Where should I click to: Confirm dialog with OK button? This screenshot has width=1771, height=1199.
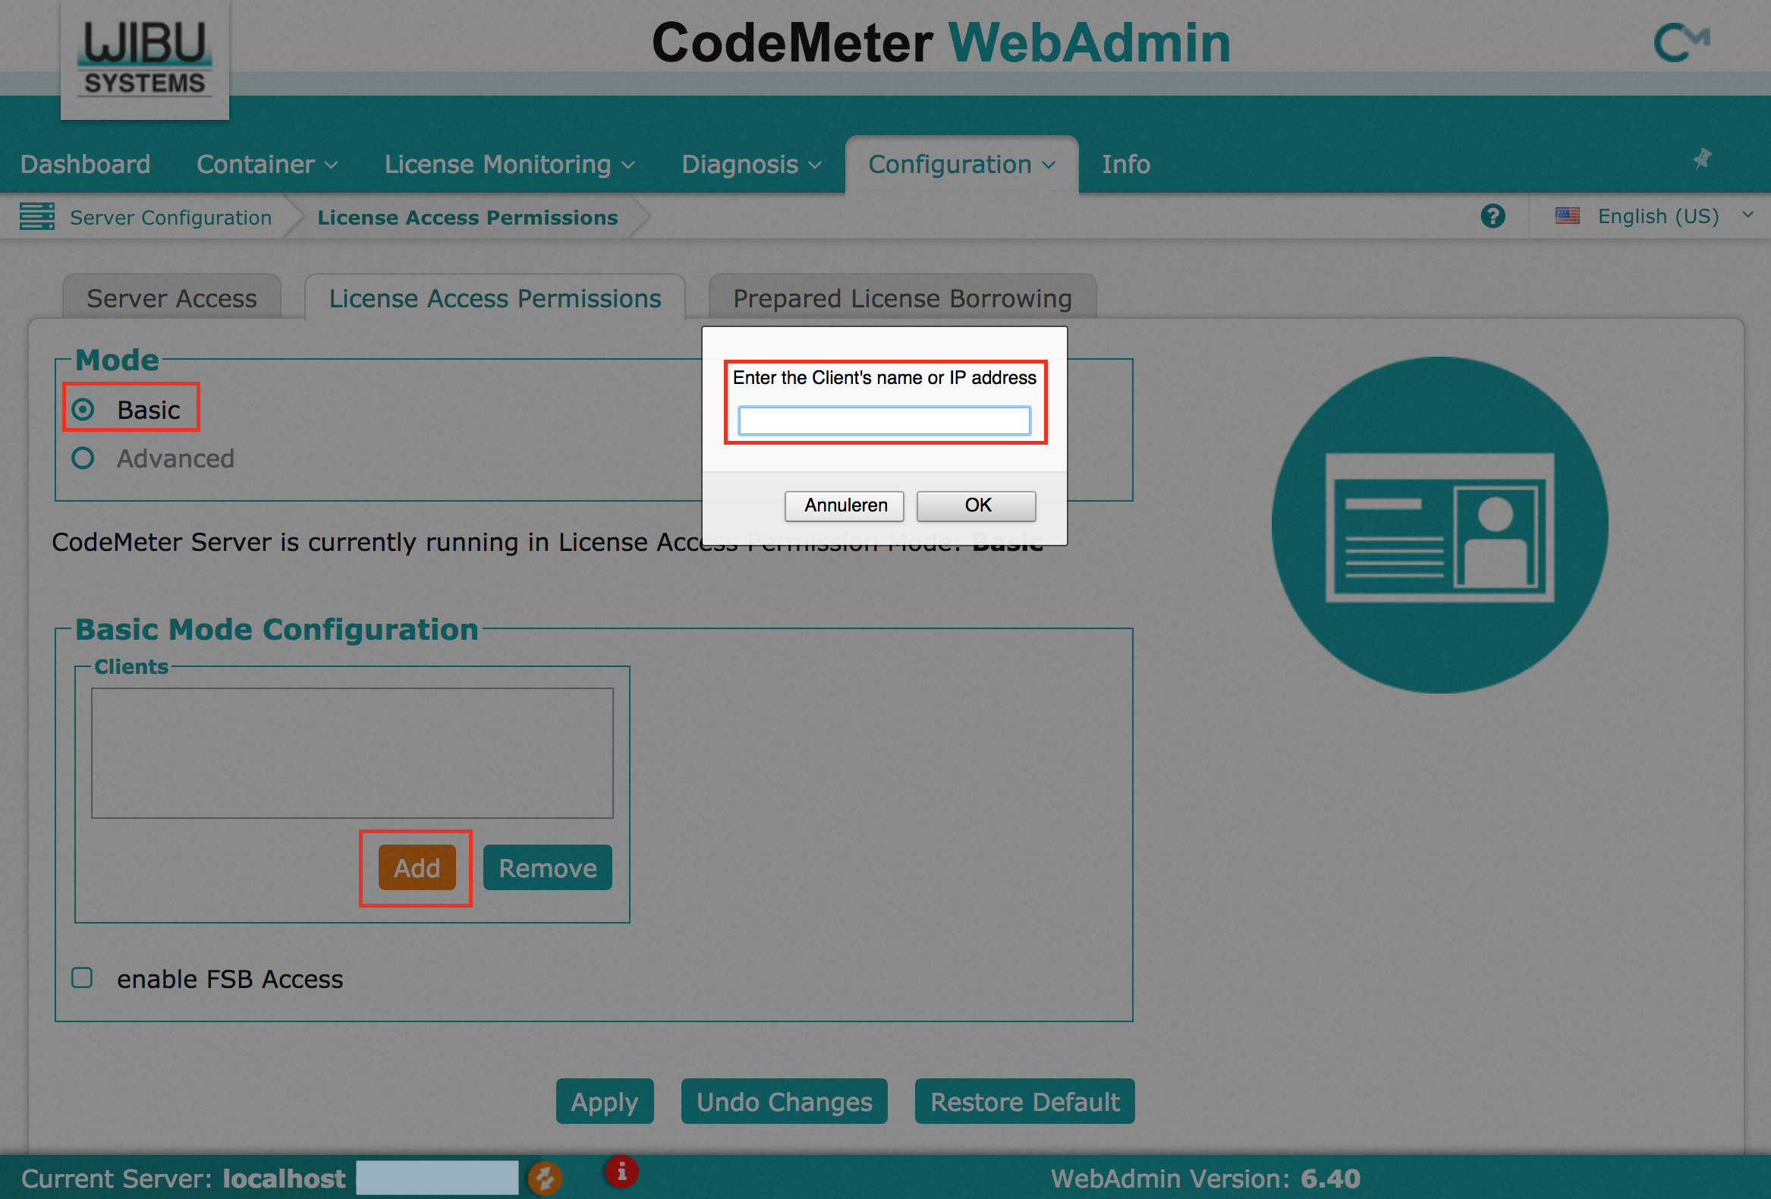977,505
